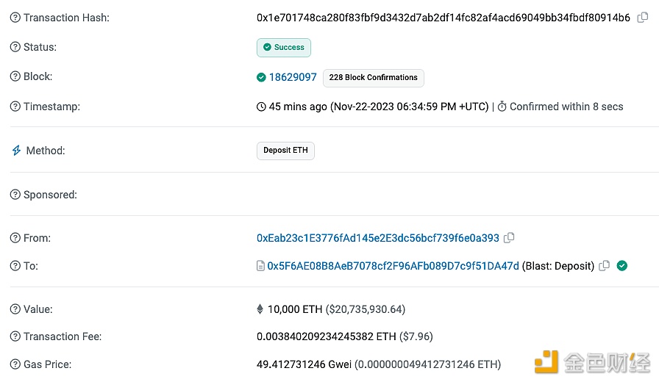Copy the From address
Screen dimensions: 659x382
[x=509, y=237]
